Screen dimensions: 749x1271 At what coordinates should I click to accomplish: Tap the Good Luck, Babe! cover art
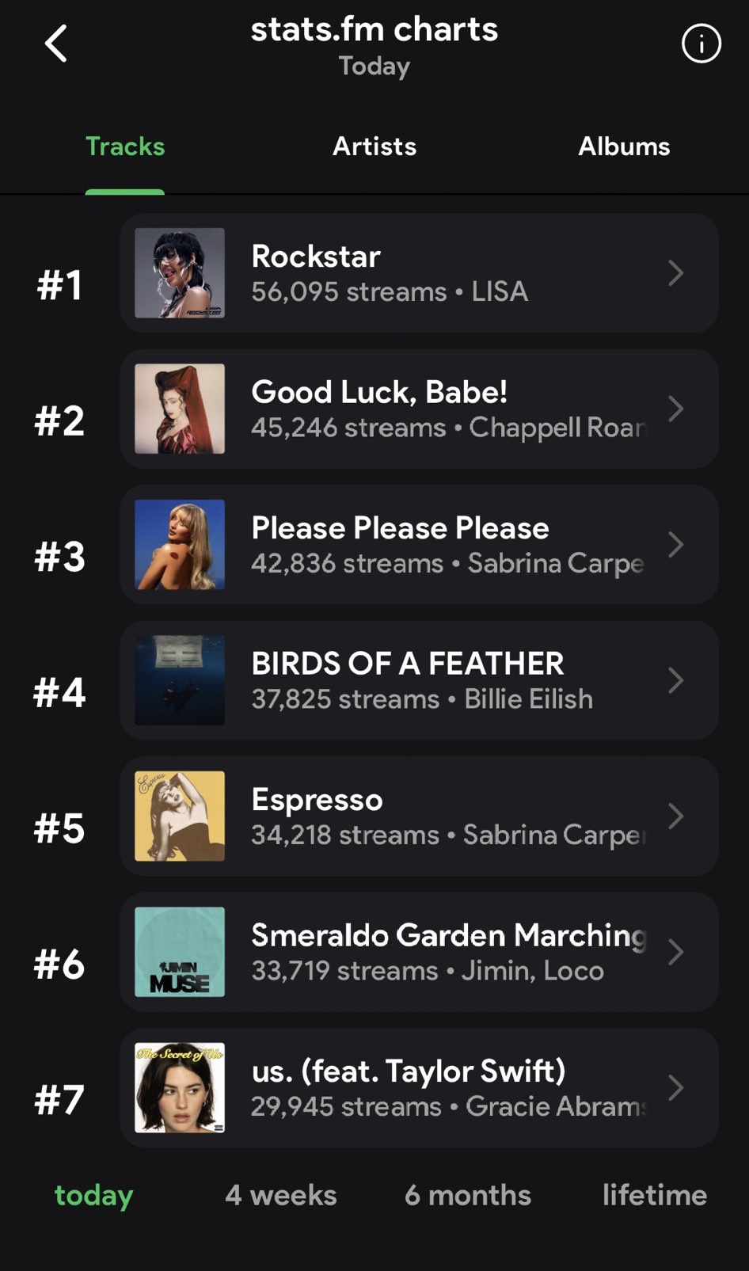(180, 409)
